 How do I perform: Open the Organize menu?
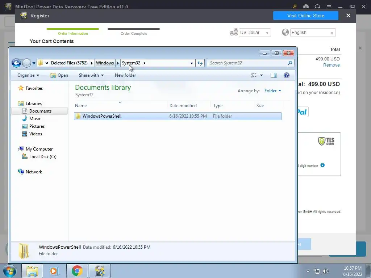(28, 75)
